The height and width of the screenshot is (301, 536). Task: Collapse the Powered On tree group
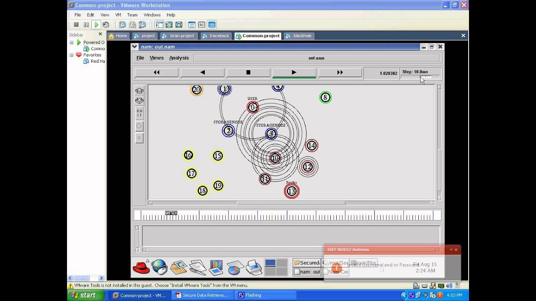pos(72,42)
